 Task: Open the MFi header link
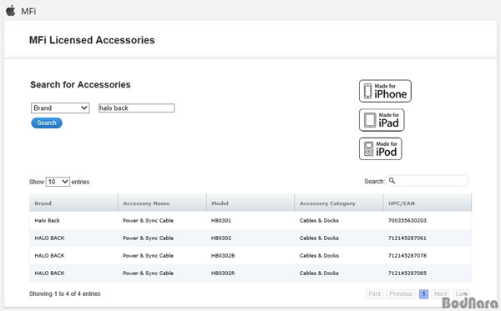[28, 12]
